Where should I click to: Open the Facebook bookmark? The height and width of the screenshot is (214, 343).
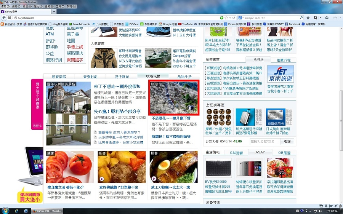293,24
